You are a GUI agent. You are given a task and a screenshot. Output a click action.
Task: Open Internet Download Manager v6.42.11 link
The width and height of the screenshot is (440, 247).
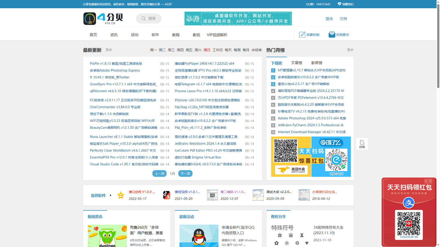312,132
